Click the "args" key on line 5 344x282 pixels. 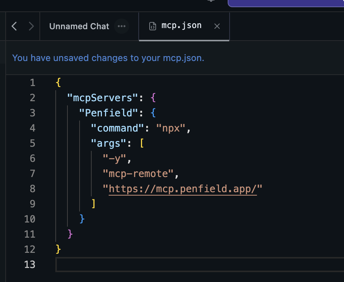[108, 144]
